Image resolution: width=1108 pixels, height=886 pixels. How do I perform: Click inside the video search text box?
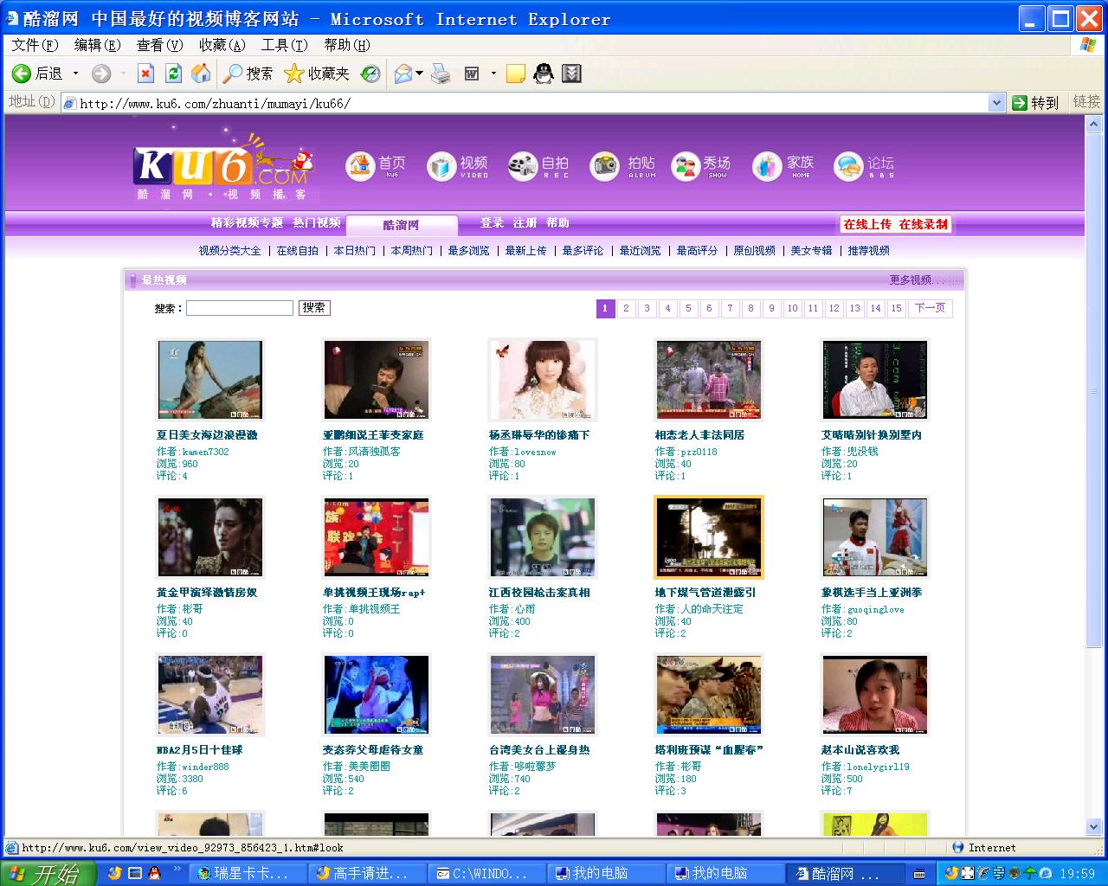click(x=240, y=308)
